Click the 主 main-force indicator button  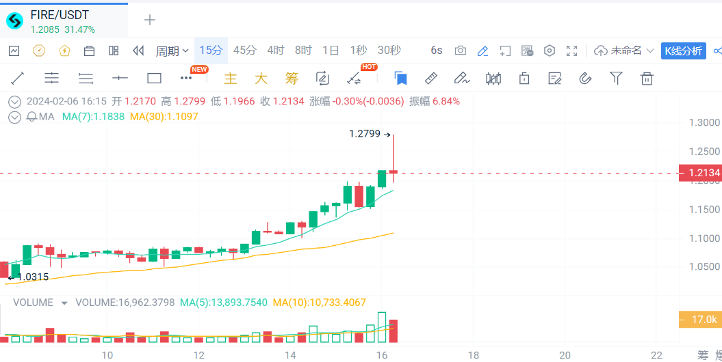[x=231, y=79]
